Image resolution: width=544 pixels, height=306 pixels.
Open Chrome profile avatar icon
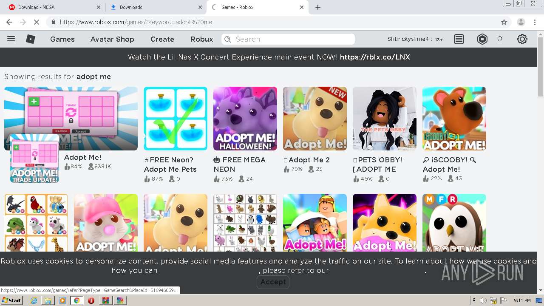tap(521, 22)
